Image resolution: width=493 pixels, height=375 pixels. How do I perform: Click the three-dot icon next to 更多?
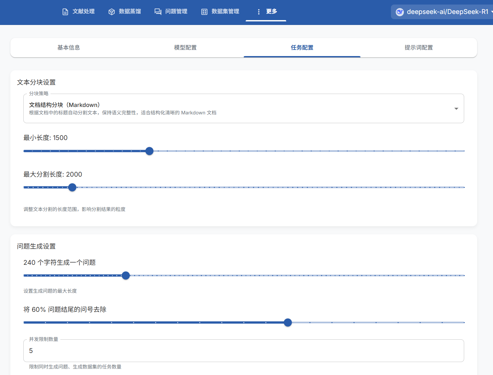click(259, 12)
